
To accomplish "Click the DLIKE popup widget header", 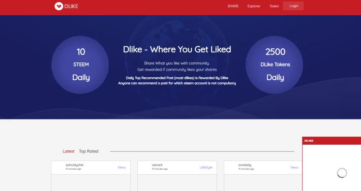I will (x=332, y=141).
